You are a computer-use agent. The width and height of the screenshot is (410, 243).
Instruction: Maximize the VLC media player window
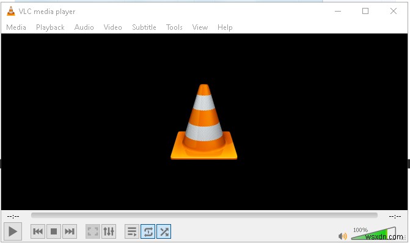(x=365, y=11)
